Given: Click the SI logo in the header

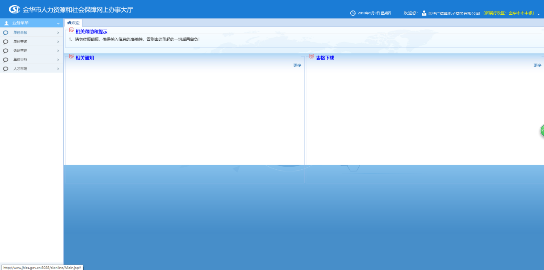Looking at the screenshot, I should click(14, 10).
